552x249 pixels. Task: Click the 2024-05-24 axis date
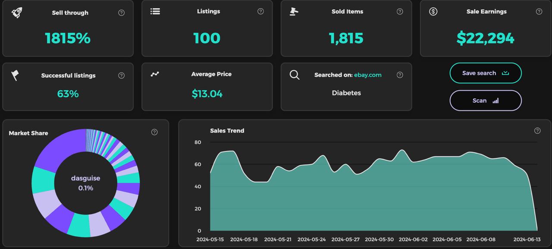click(311, 239)
